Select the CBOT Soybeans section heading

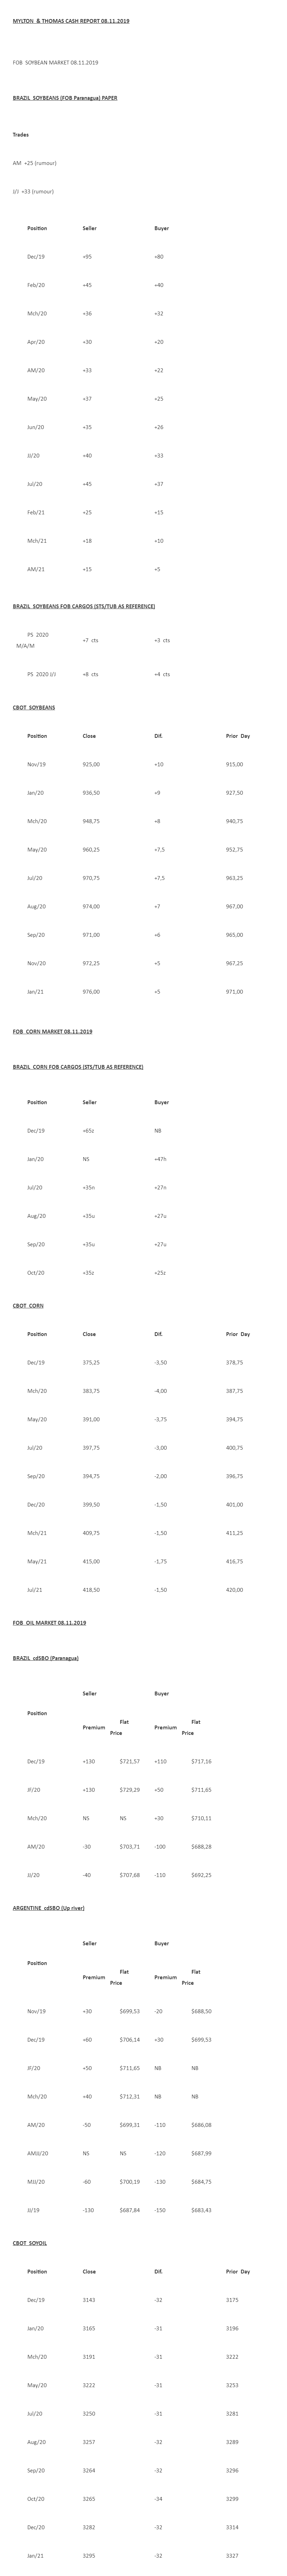[34, 707]
